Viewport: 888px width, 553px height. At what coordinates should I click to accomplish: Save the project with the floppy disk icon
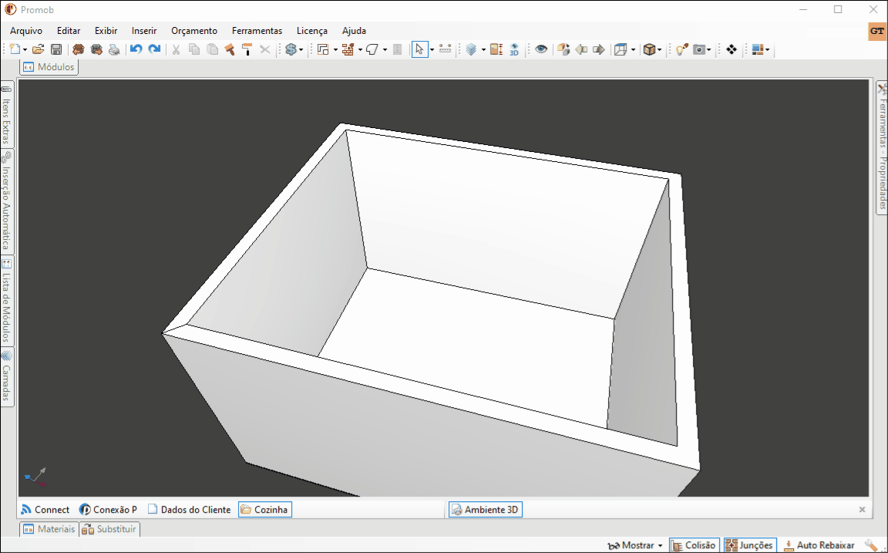tap(56, 49)
